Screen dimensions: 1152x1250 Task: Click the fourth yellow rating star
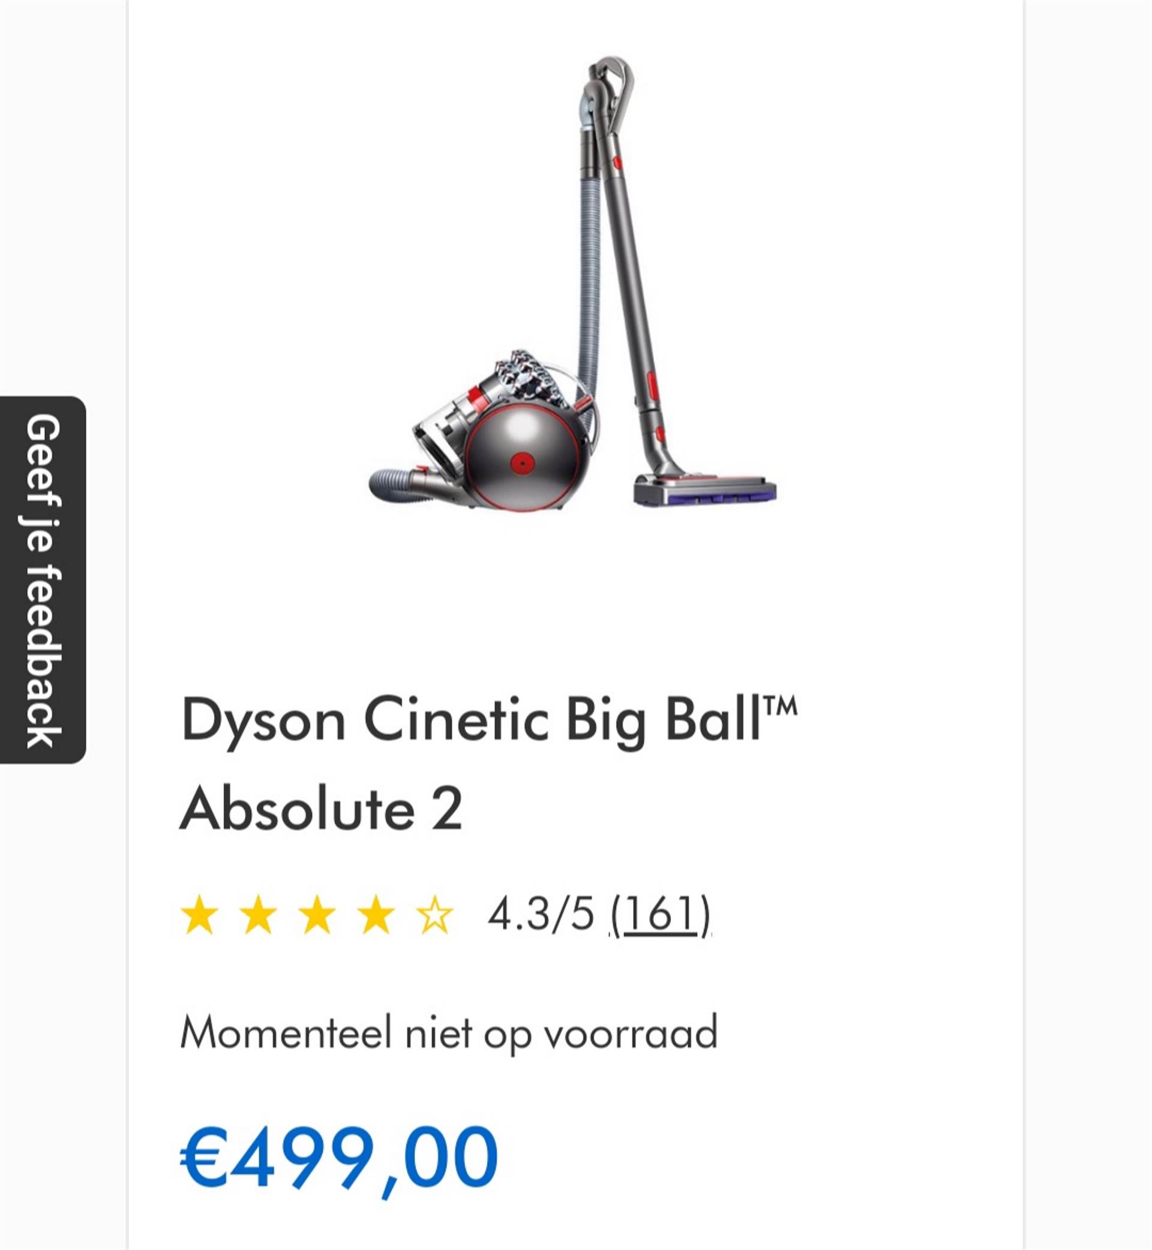376,915
